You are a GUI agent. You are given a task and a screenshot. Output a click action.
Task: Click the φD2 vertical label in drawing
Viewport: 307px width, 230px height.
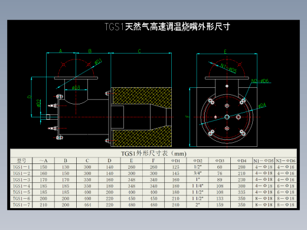(39, 103)
